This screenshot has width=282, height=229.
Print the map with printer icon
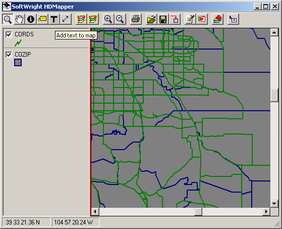coord(136,19)
